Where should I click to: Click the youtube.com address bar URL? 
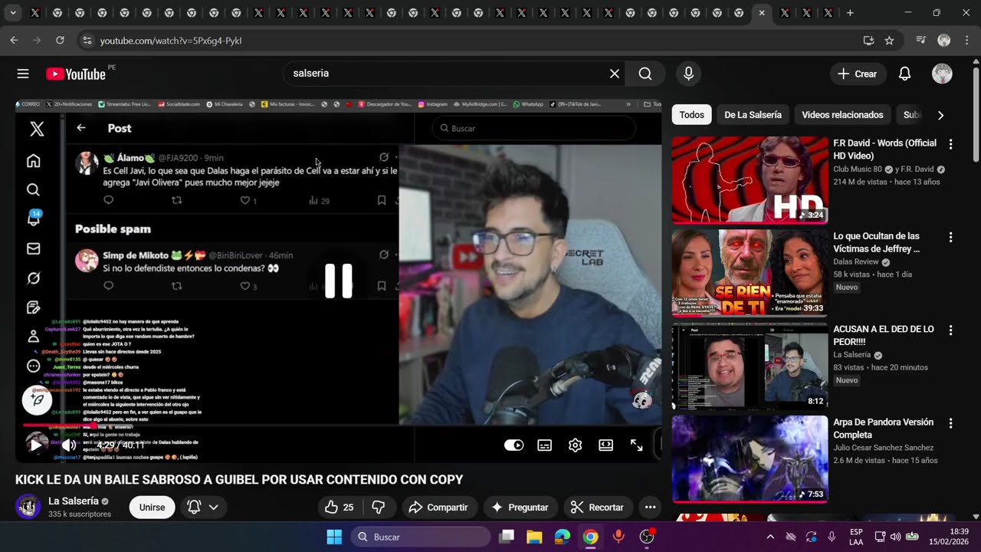click(x=171, y=41)
